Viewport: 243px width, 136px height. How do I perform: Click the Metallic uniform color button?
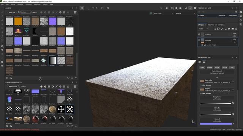click(217, 109)
